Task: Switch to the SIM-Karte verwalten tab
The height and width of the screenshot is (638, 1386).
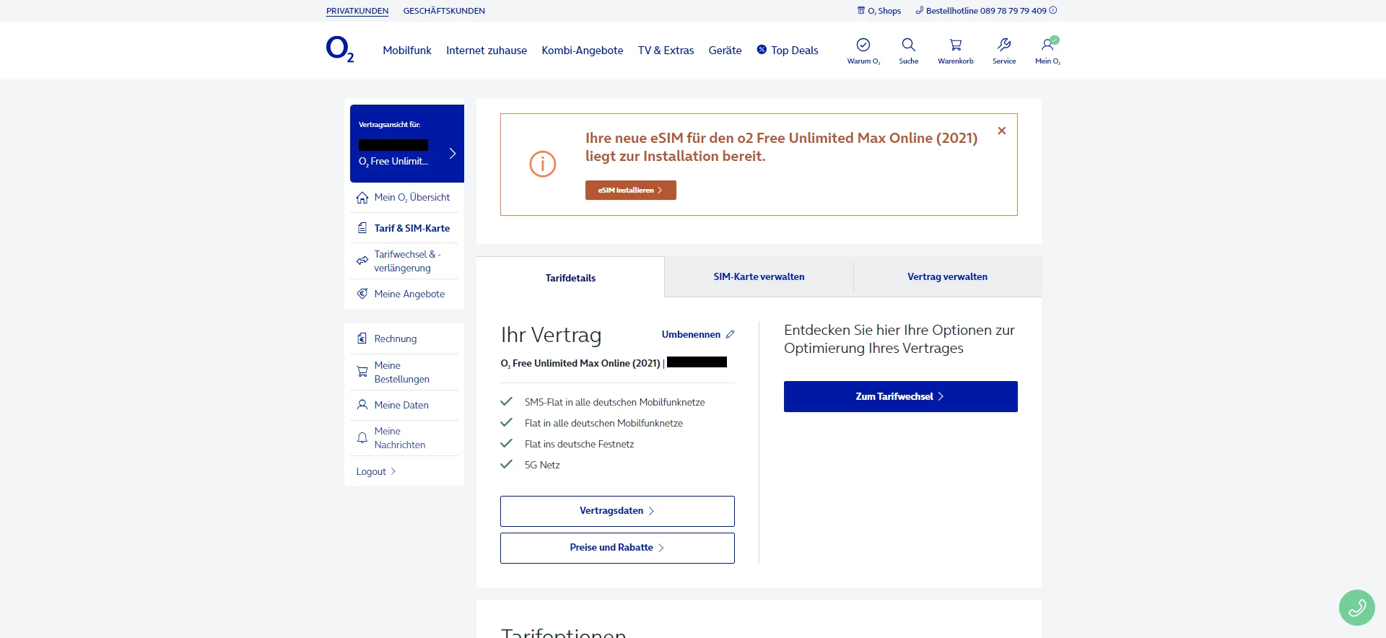Action: (x=759, y=276)
